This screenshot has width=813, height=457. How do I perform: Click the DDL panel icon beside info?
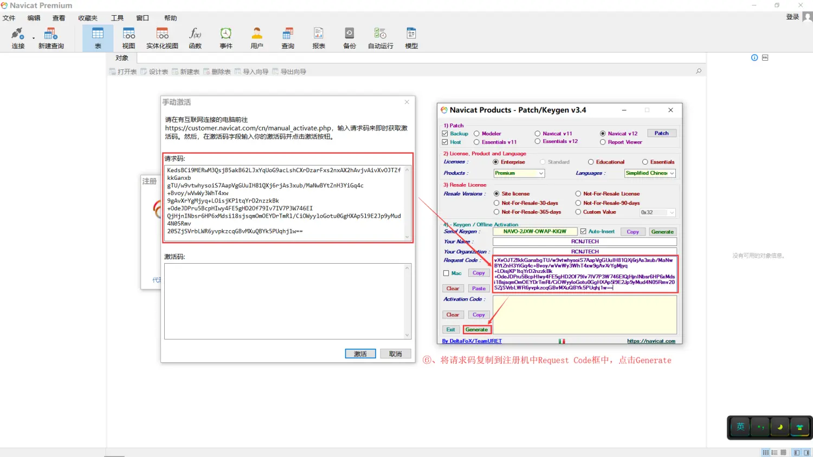tap(765, 57)
